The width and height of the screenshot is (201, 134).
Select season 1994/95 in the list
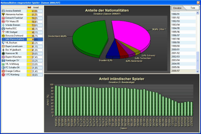[183, 28]
